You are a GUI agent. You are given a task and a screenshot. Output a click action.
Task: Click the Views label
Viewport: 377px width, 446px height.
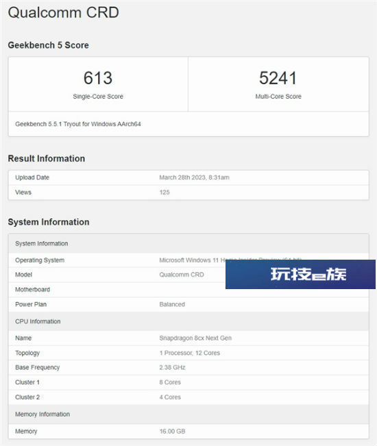point(23,193)
